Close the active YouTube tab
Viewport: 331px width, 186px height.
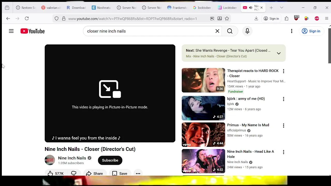[261, 8]
